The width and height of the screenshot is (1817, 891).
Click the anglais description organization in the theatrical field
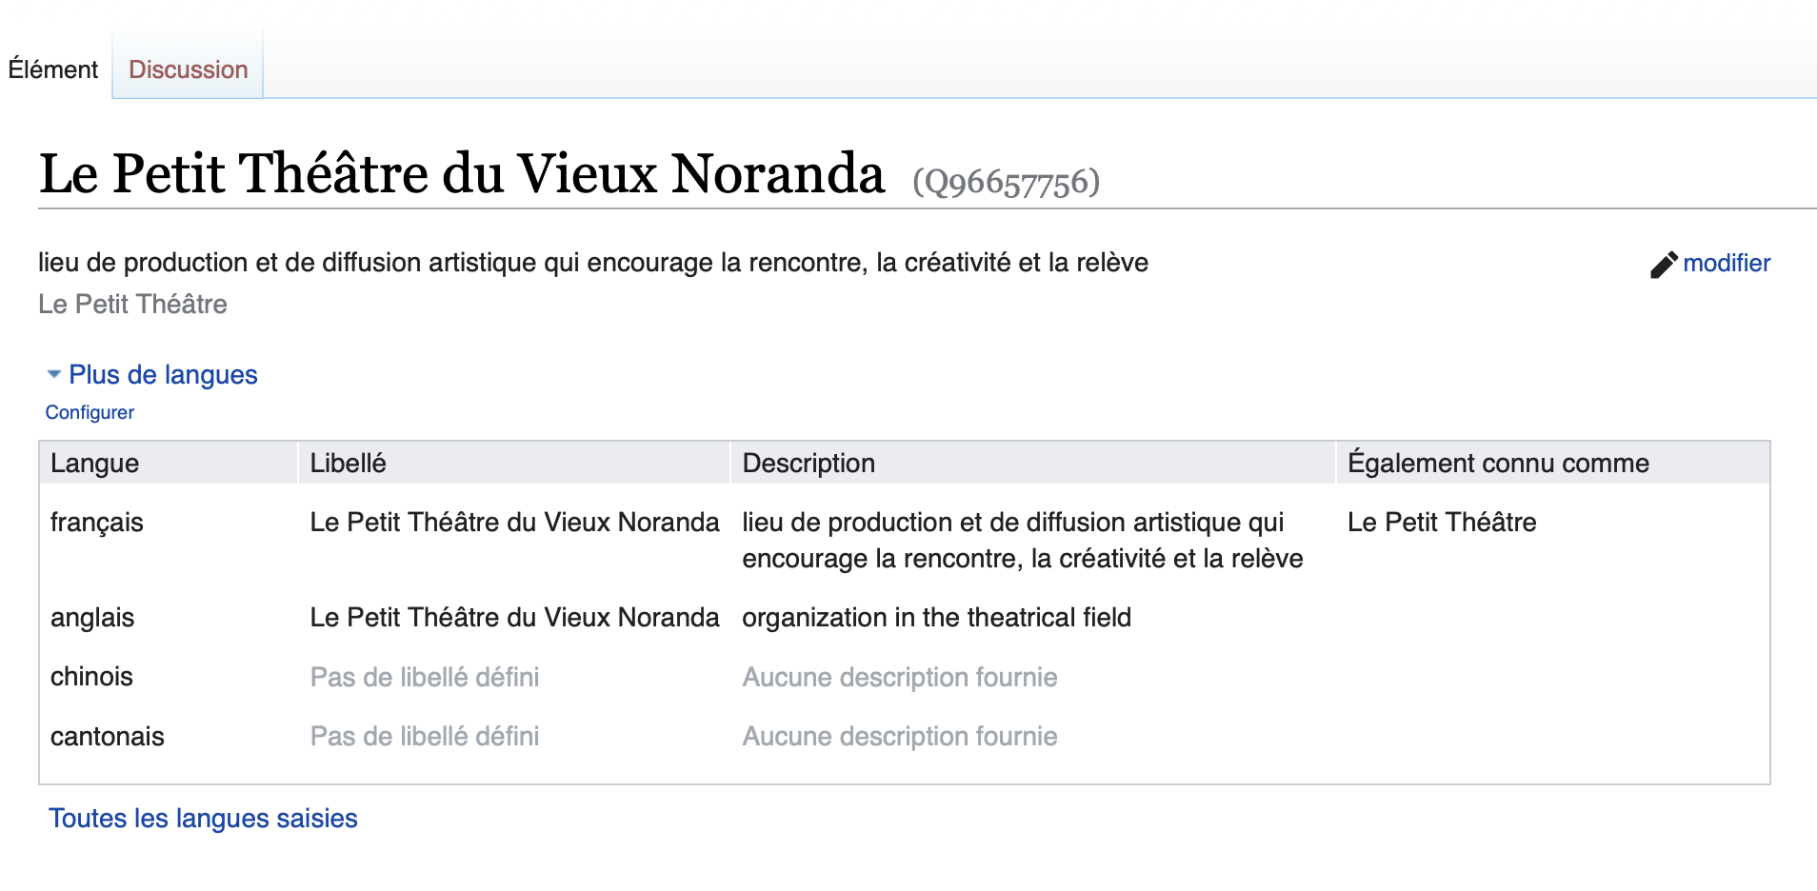click(937, 617)
